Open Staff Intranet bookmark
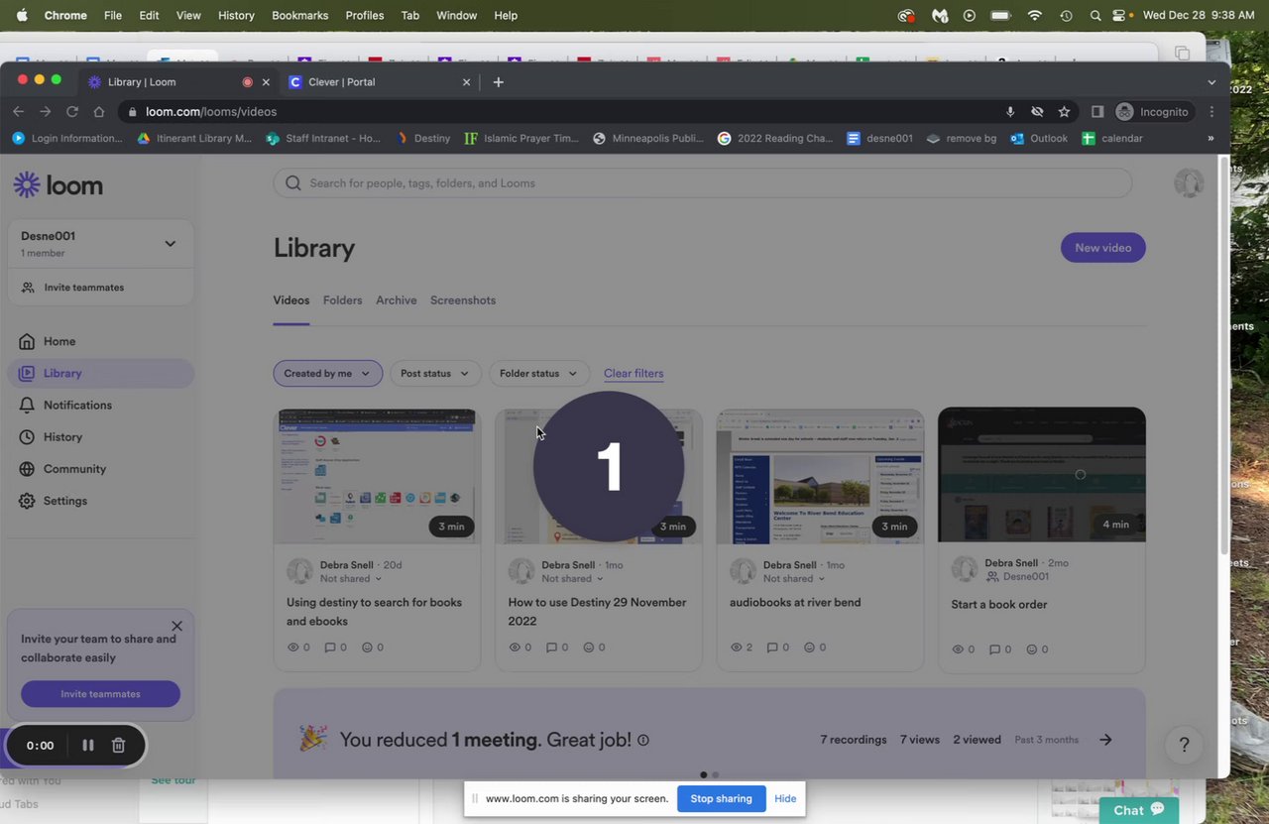The height and width of the screenshot is (824, 1269). [x=323, y=139]
